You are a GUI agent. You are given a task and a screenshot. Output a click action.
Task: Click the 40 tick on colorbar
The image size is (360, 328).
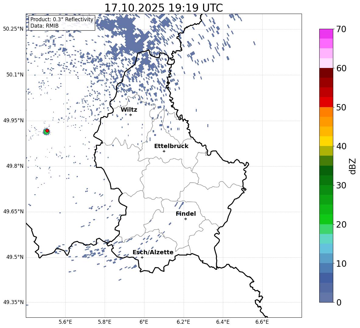(x=341, y=146)
